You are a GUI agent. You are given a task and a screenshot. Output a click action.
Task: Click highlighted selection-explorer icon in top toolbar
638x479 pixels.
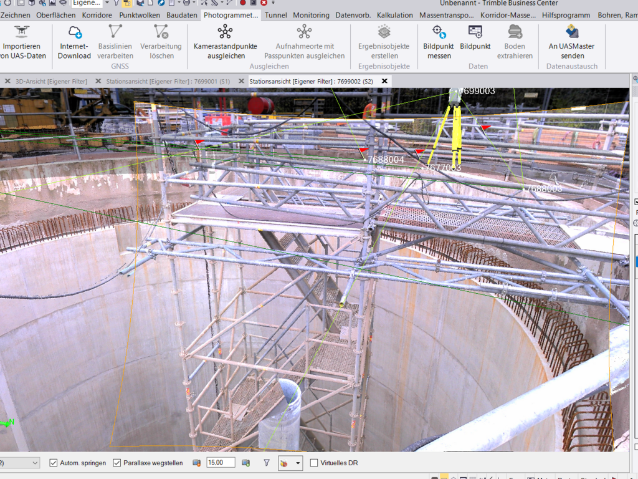[x=127, y=3]
